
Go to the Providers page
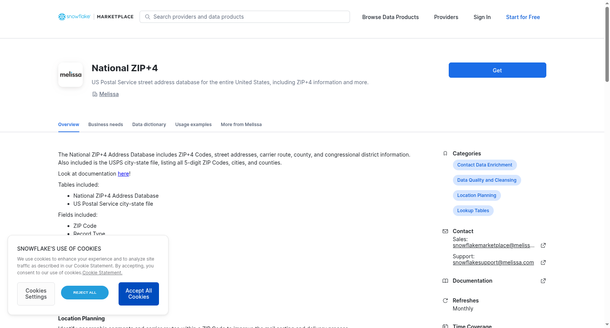[x=446, y=17]
